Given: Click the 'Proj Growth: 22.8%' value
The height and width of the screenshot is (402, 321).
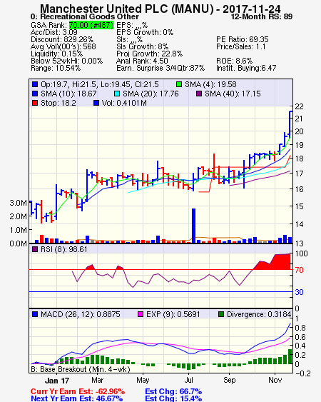Looking at the screenshot, I should (149, 54).
